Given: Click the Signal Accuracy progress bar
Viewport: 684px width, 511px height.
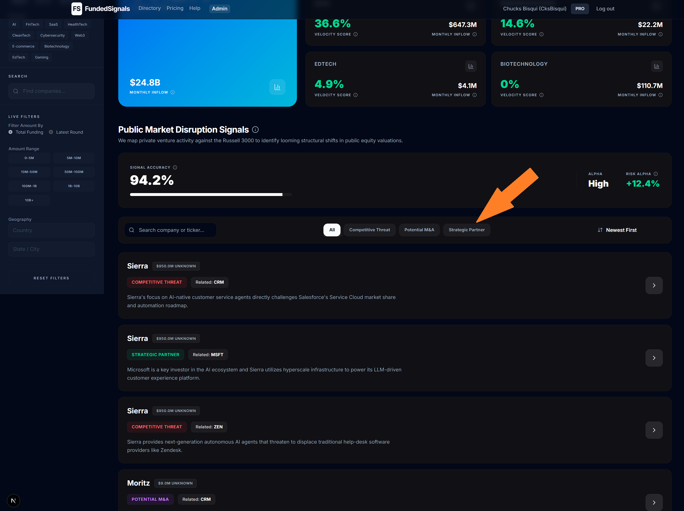Looking at the screenshot, I should click(211, 194).
